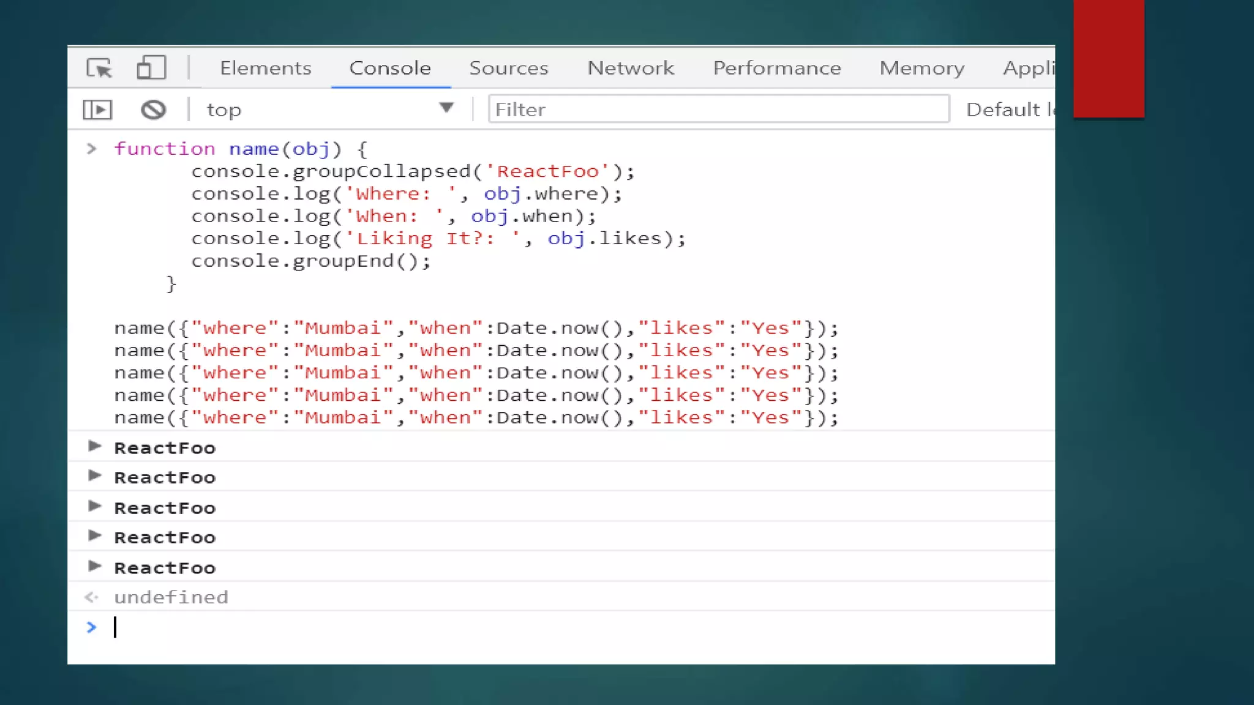Screen dimensions: 1254x705
Task: Click the inspect element picker icon
Action: point(99,67)
